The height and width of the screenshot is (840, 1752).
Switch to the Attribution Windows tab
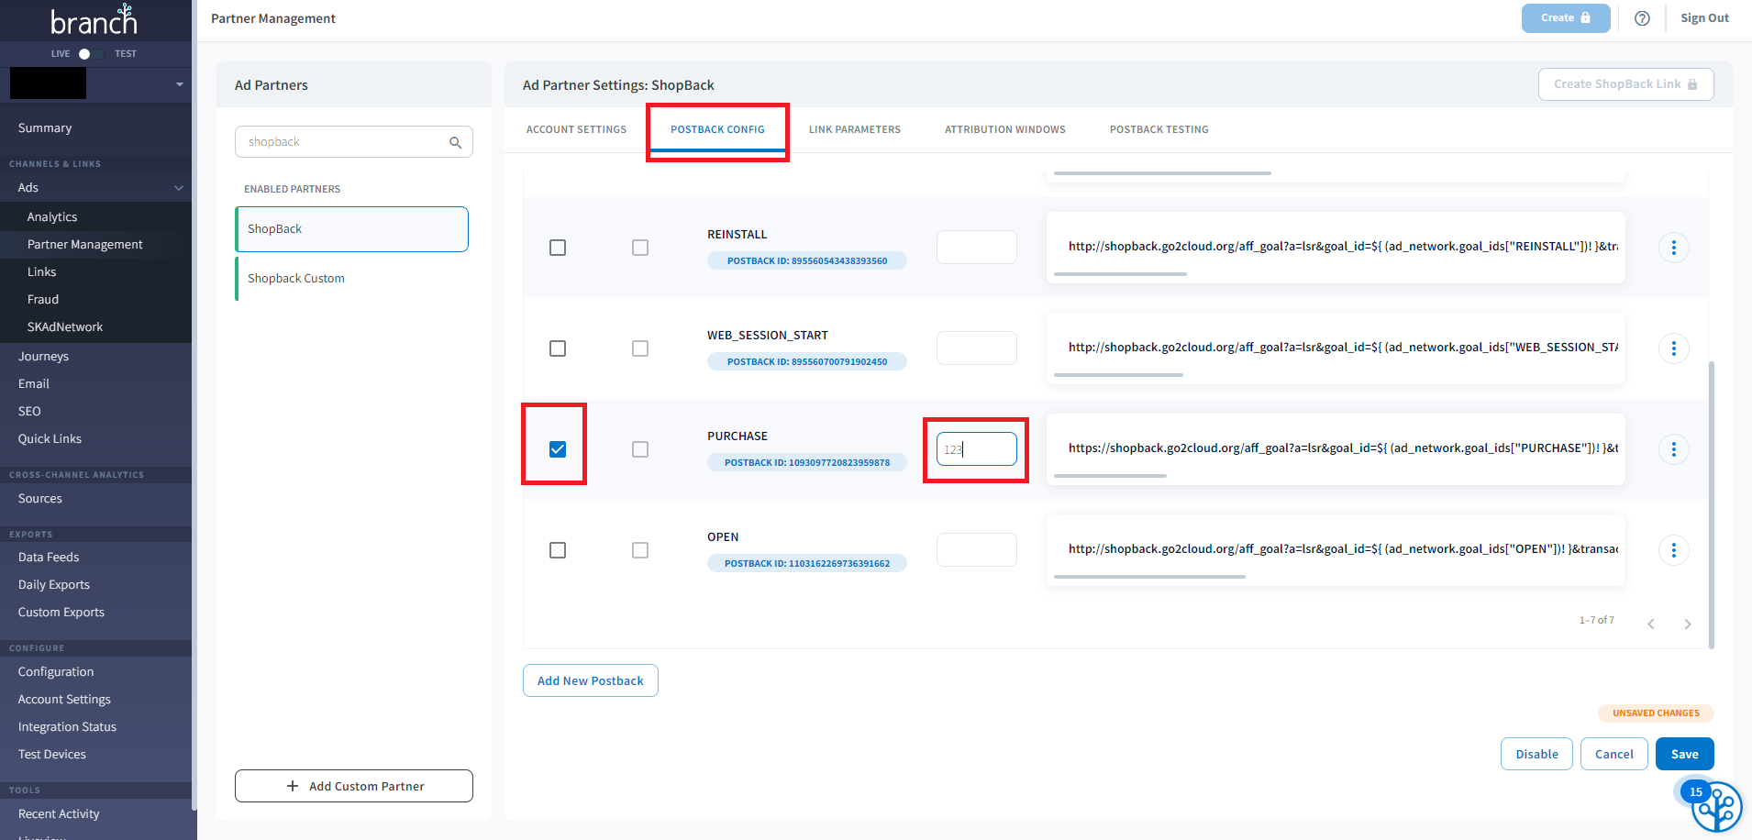tap(1005, 129)
